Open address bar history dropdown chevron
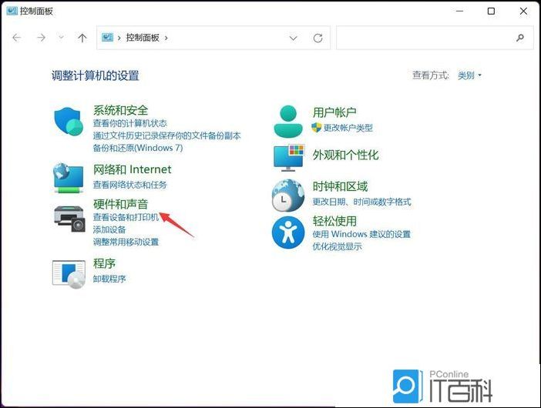The width and height of the screenshot is (541, 408). pyautogui.click(x=293, y=38)
